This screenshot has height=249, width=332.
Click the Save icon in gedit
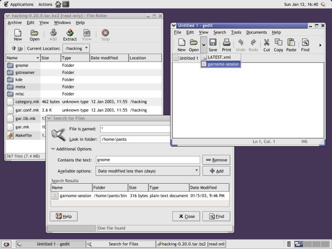click(x=213, y=45)
